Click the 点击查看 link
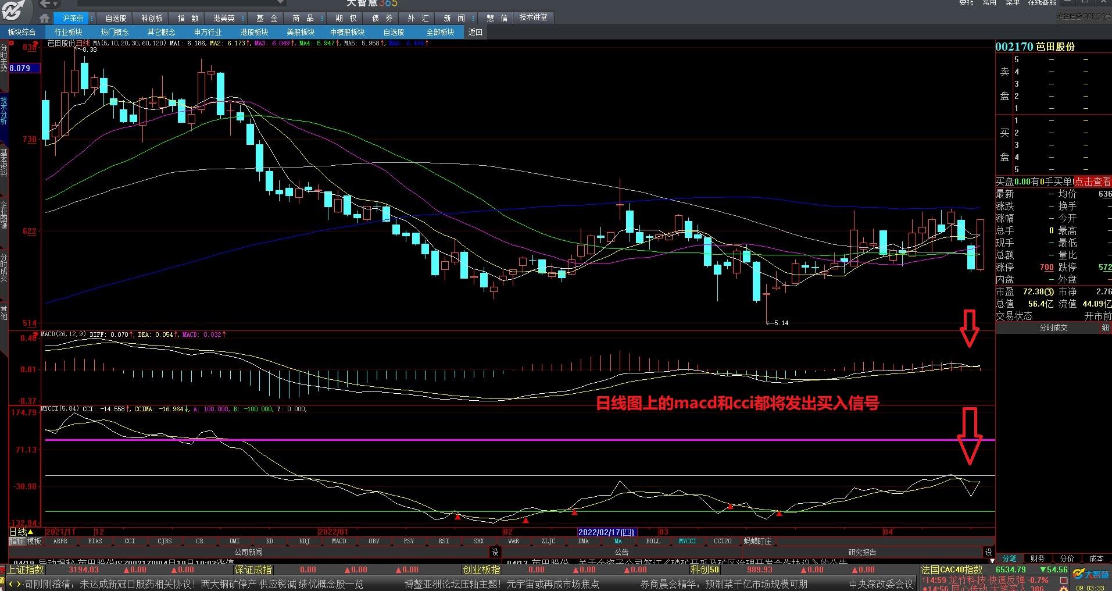 point(1092,181)
